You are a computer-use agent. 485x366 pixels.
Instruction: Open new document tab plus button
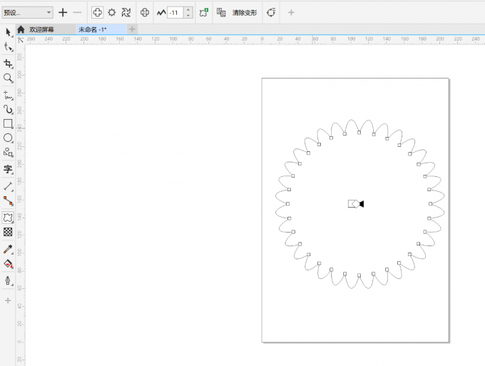[132, 29]
